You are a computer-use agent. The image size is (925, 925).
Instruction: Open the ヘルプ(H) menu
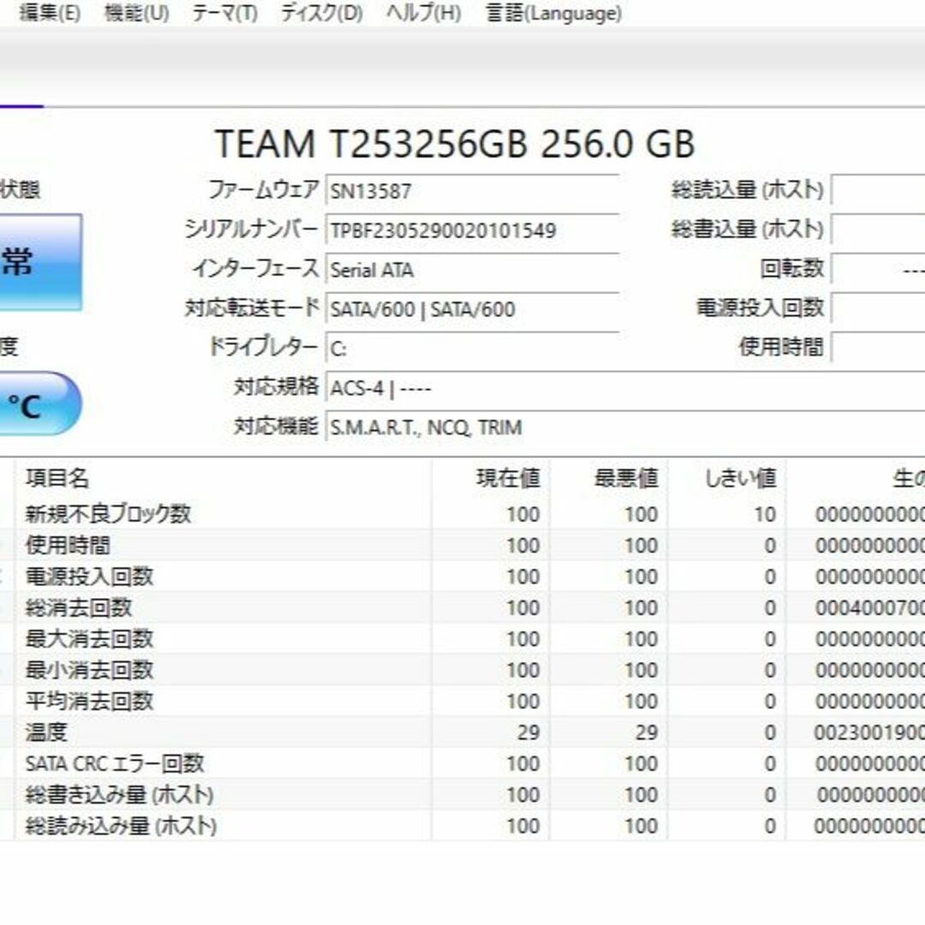[423, 12]
